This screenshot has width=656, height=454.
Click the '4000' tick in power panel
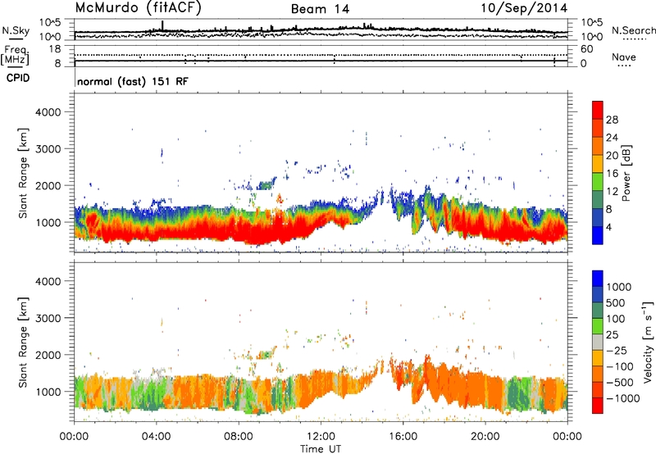click(x=48, y=112)
